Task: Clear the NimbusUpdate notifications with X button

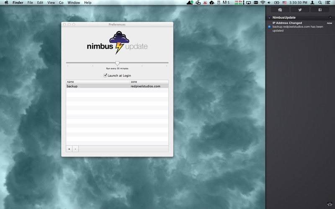Action: tap(330, 18)
